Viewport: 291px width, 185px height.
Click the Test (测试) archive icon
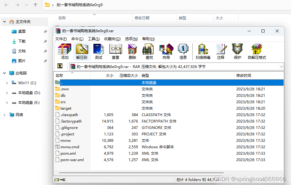click(x=99, y=51)
